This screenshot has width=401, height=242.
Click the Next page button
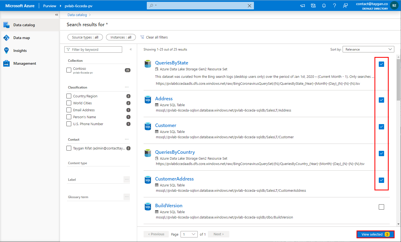[x=219, y=234]
